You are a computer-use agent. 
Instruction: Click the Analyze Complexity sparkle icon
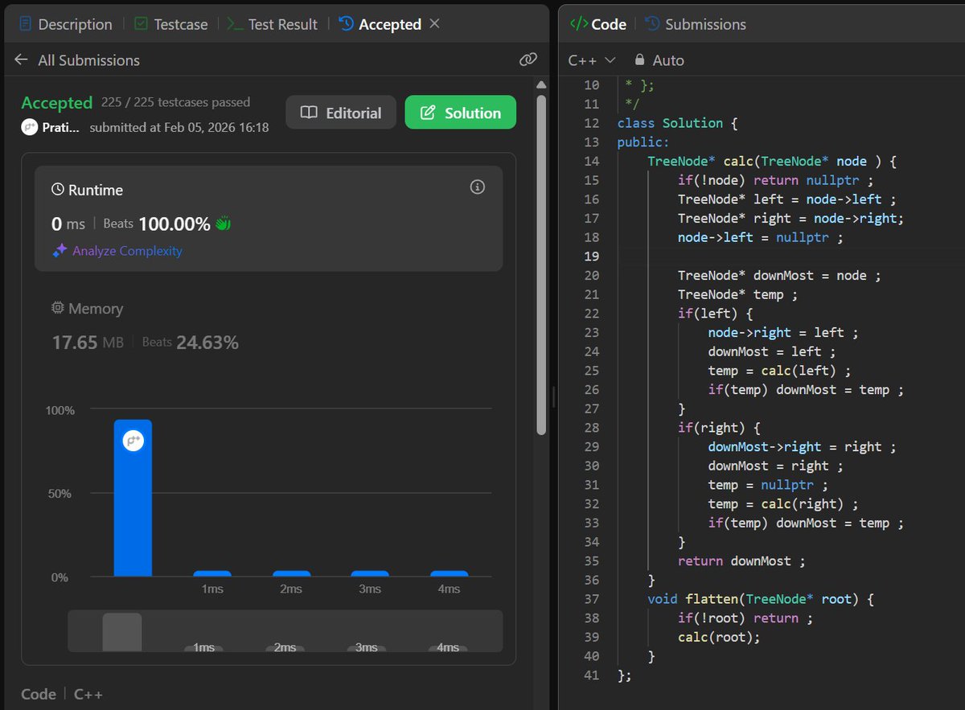coord(60,251)
